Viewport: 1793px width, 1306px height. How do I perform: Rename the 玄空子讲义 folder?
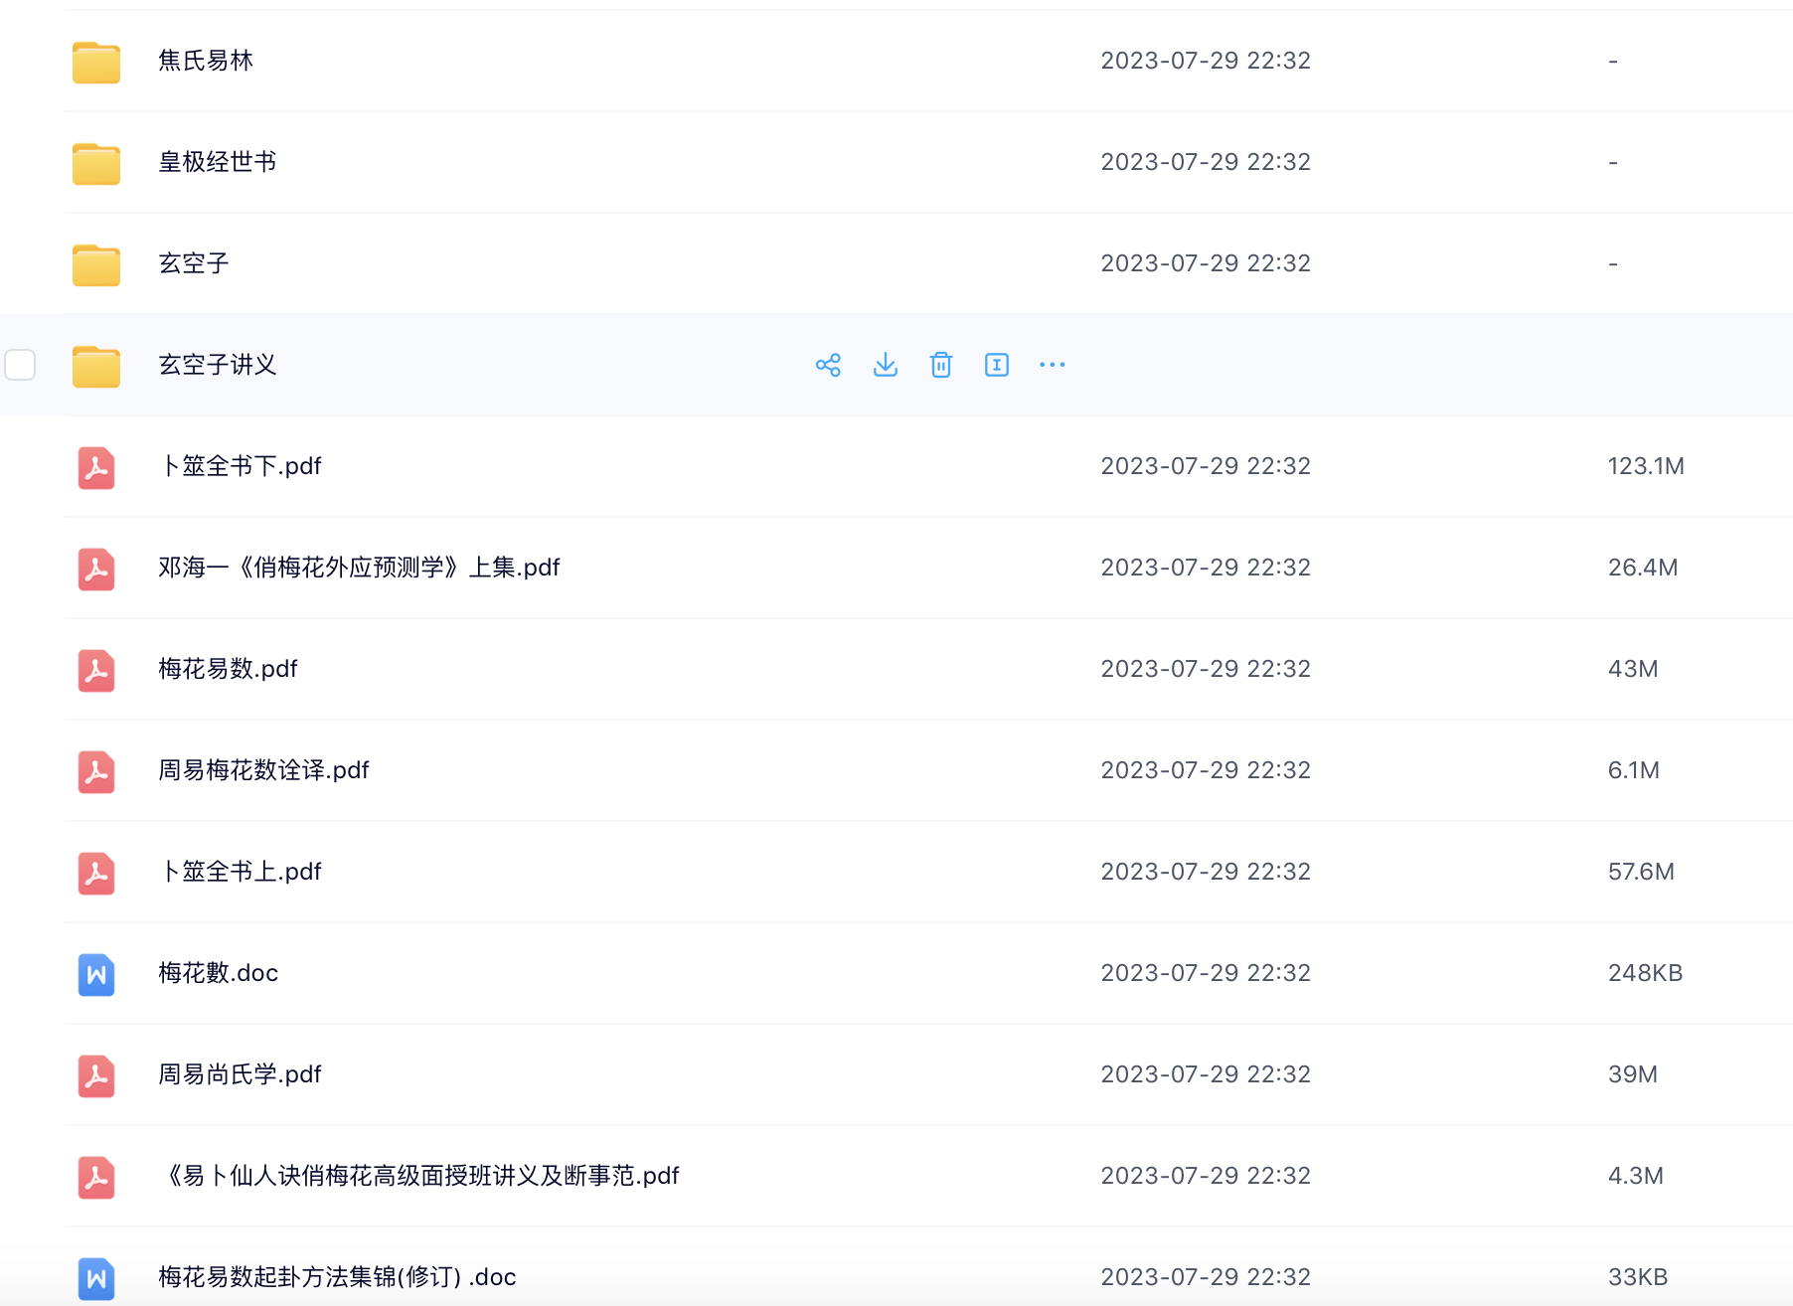click(x=997, y=365)
